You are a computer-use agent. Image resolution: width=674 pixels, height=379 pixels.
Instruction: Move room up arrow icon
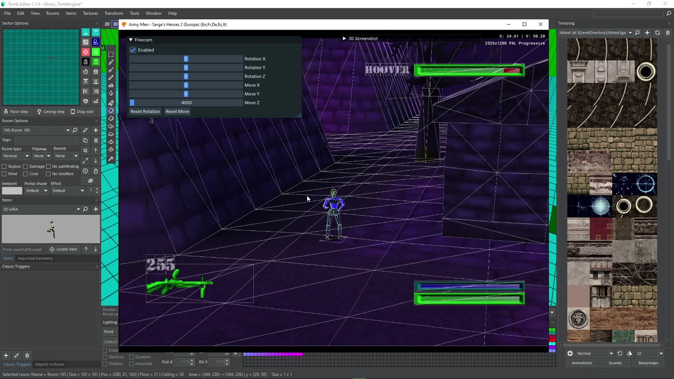96,151
